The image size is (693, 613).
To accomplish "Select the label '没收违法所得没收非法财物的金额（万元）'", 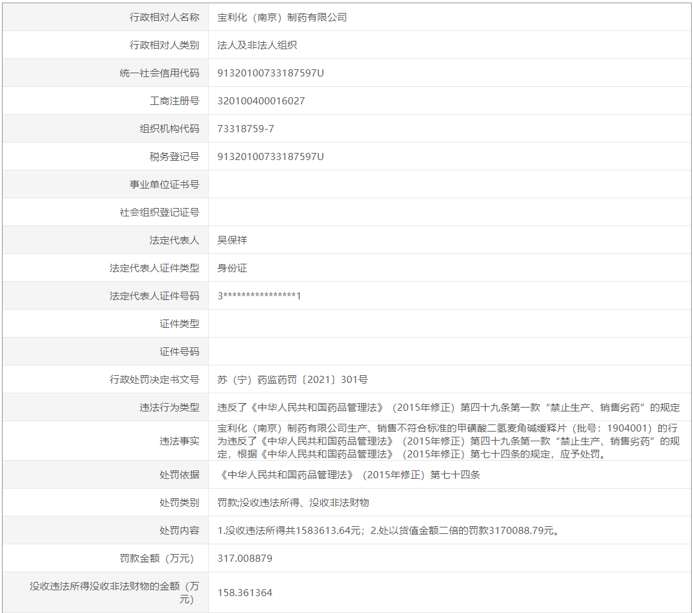I will tap(115, 592).
